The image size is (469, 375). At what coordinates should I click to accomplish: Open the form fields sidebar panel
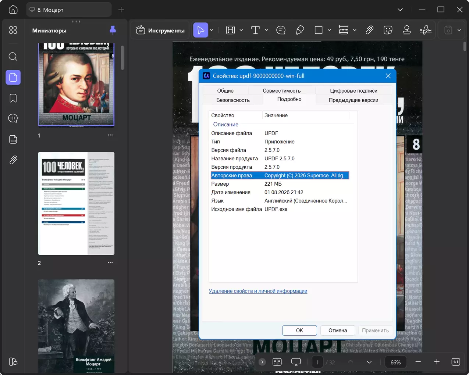click(x=13, y=139)
